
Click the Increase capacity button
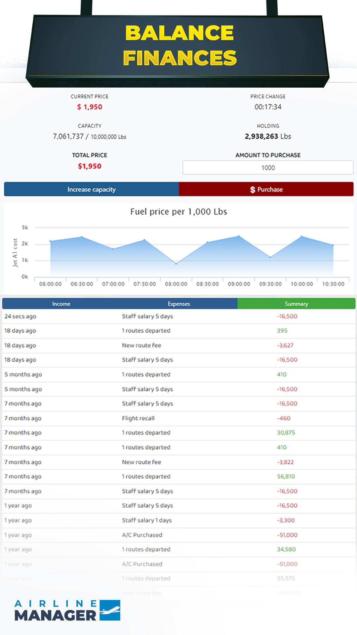tap(91, 189)
